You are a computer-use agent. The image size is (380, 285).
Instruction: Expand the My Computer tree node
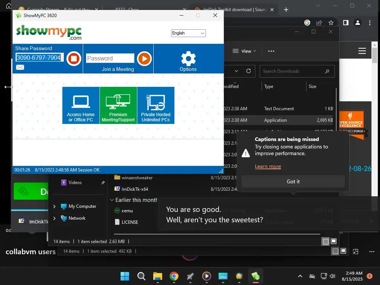54,206
